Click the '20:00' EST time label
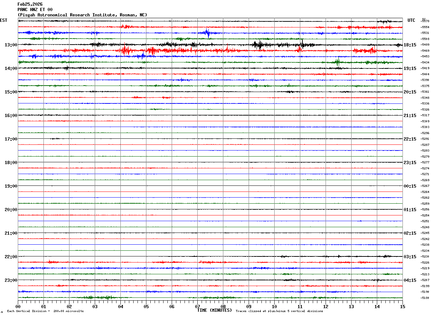This screenshot has width=431, height=316. click(11, 210)
